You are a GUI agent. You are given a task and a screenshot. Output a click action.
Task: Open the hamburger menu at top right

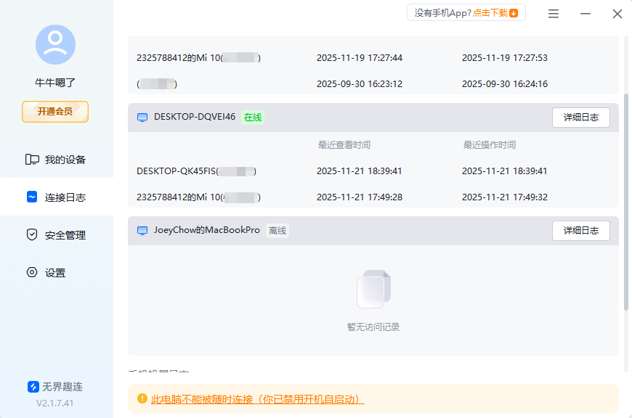[x=553, y=13]
